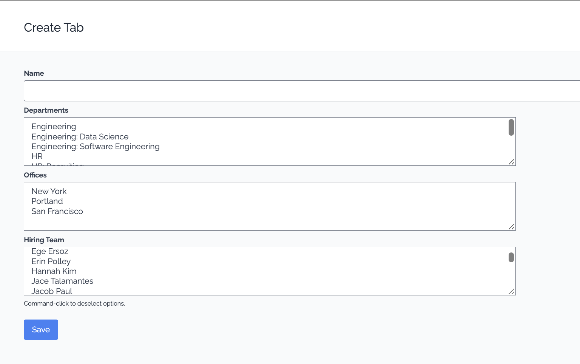Image resolution: width=580 pixels, height=364 pixels.
Task: Choose Erin Polley from Hiring Team
Action: coord(51,262)
